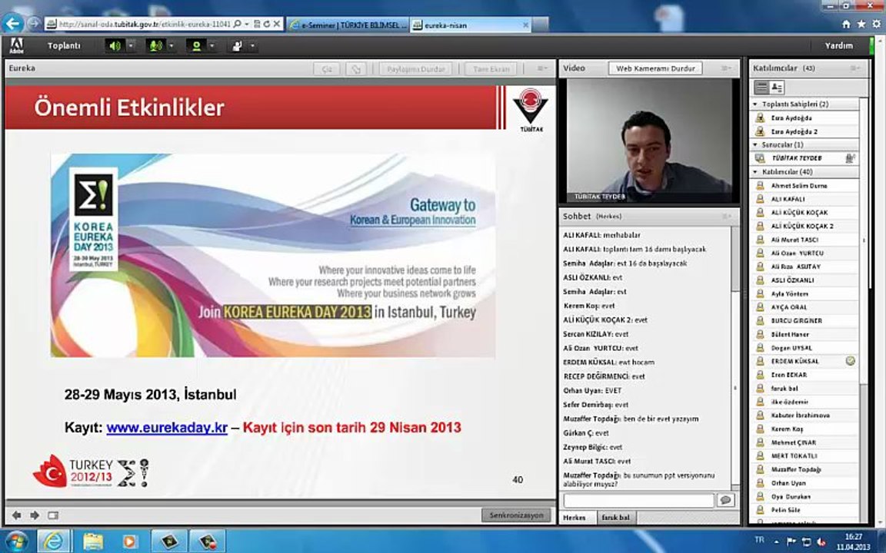Switch to faruk bal chat tab

tap(616, 518)
